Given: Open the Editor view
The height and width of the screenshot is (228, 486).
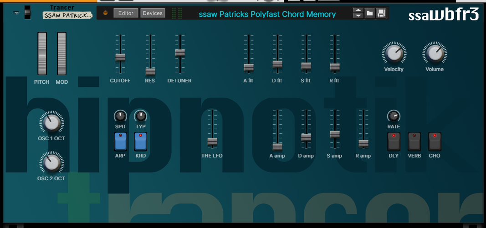Looking at the screenshot, I should click(x=126, y=13).
